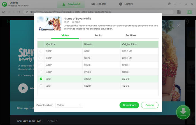Close the movie overlay with the X icon
Image resolution: width=196 pixels, height=125 pixels.
pyautogui.click(x=178, y=26)
